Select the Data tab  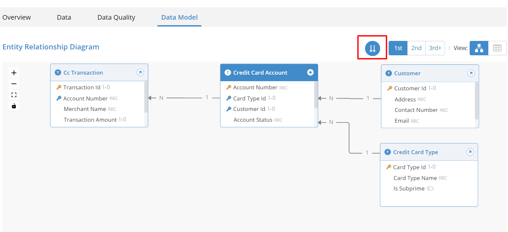pyautogui.click(x=64, y=17)
